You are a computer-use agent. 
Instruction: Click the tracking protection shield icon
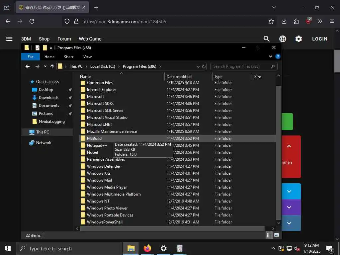(67, 21)
